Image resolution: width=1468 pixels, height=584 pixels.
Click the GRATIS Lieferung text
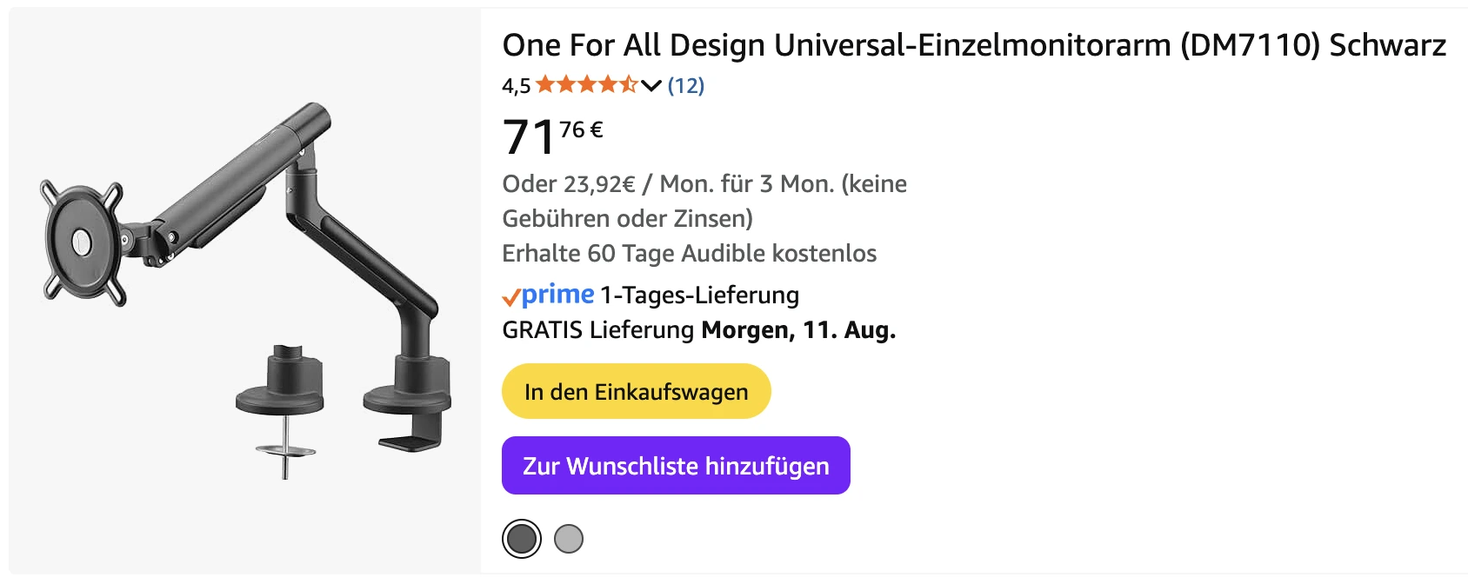pos(598,330)
